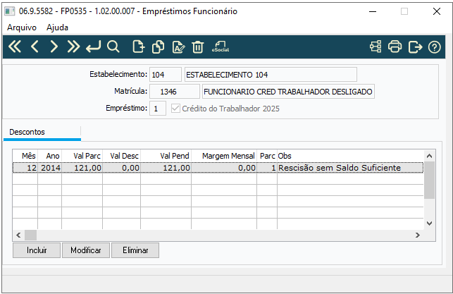Open the Arquivo menu
This screenshot has height=294, width=453.
point(22,27)
